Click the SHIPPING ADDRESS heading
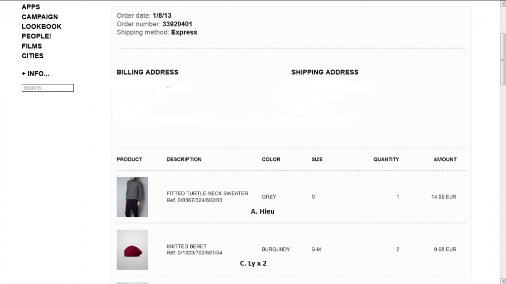 point(325,72)
